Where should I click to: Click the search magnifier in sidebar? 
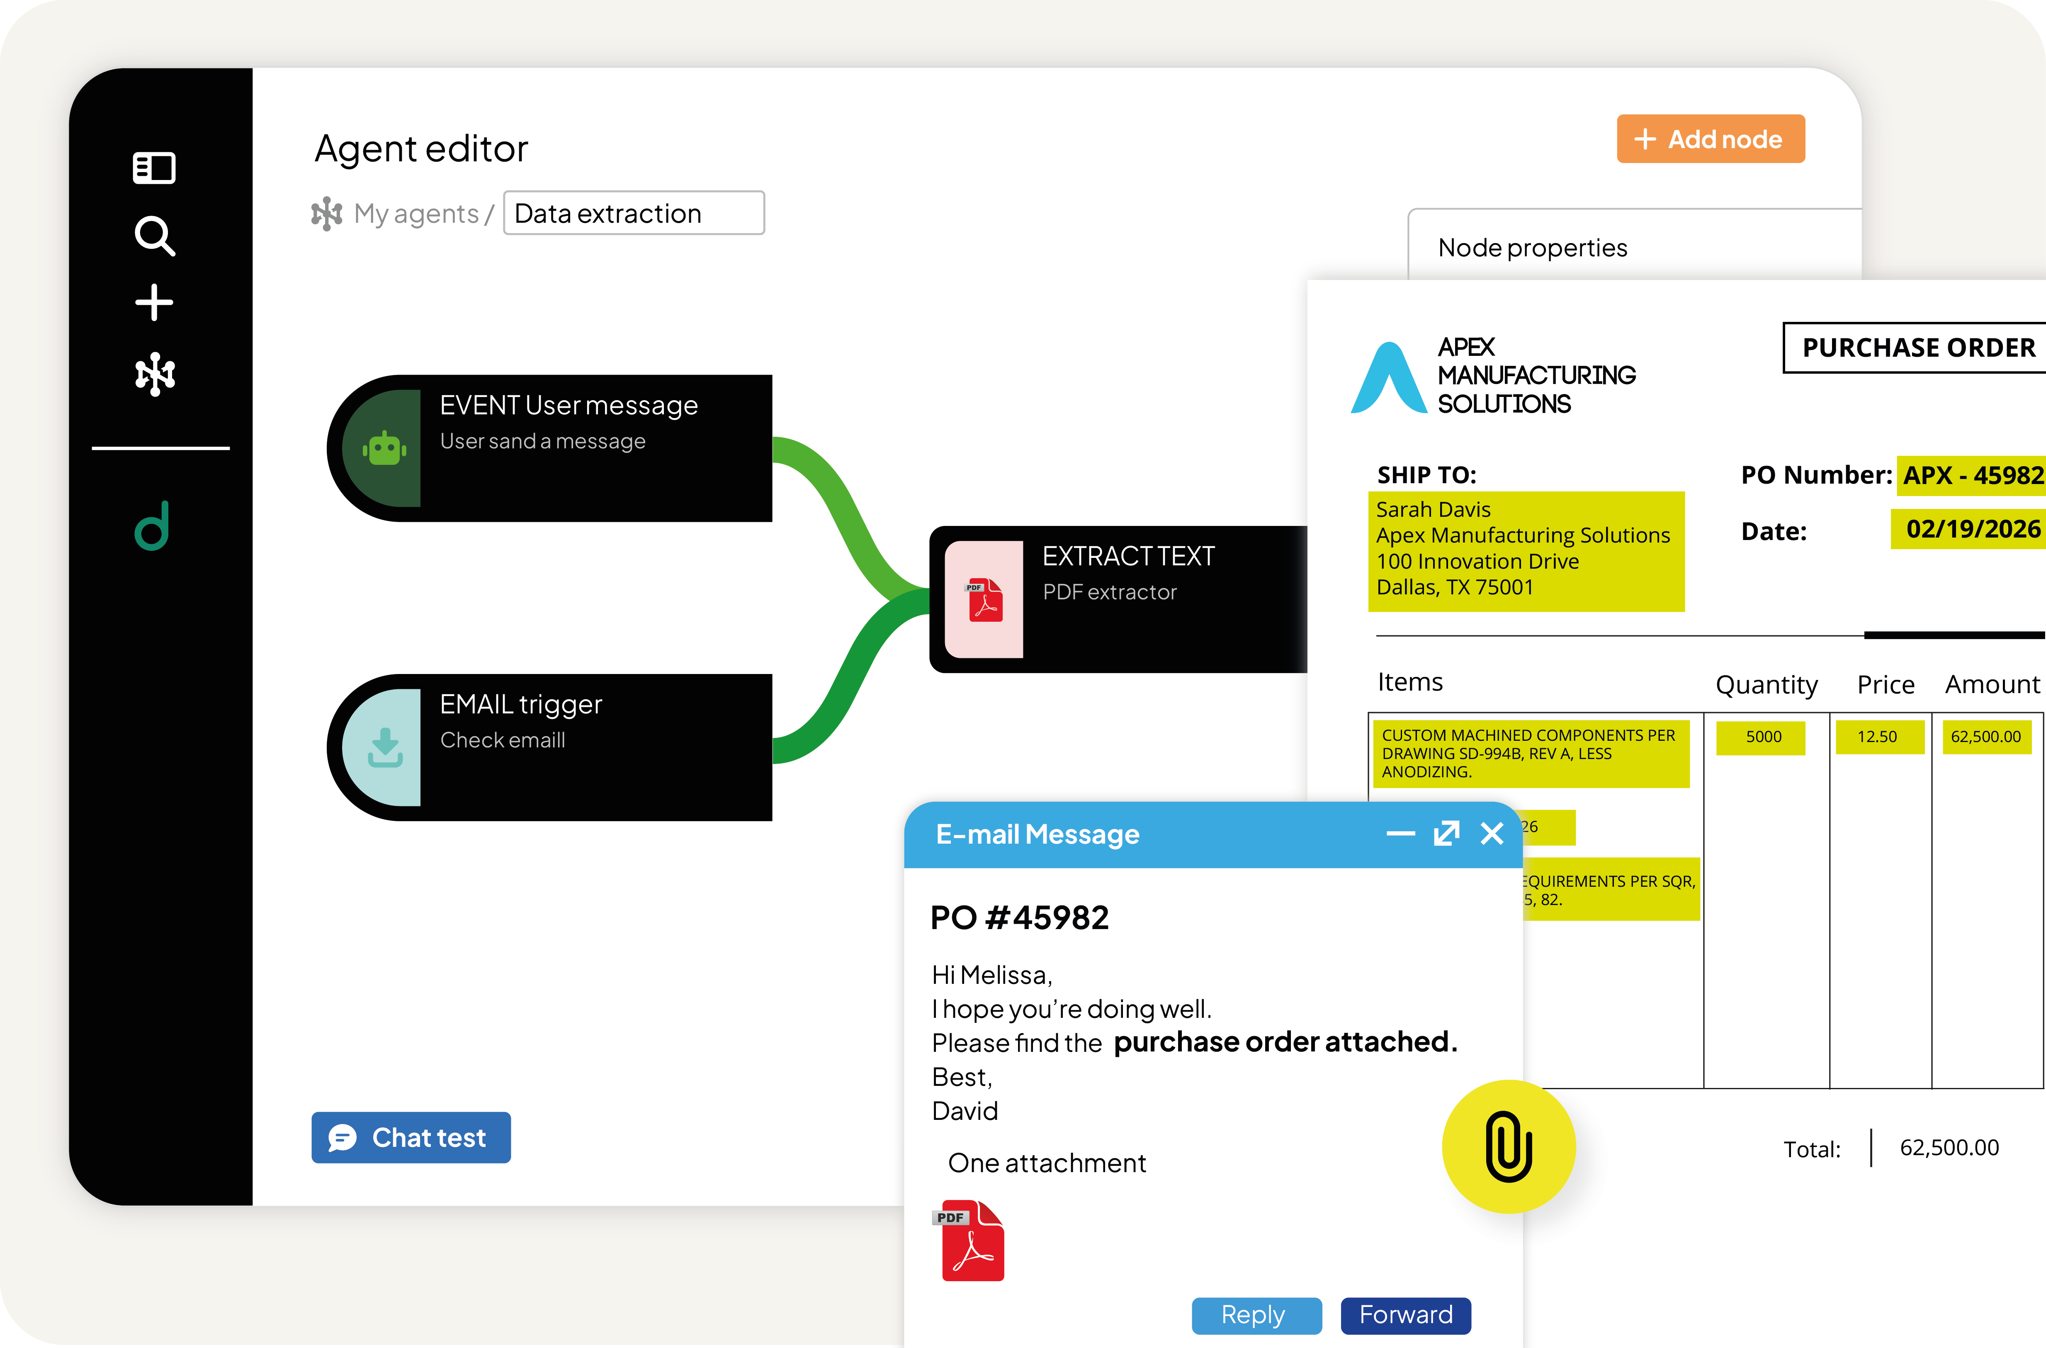[x=155, y=236]
